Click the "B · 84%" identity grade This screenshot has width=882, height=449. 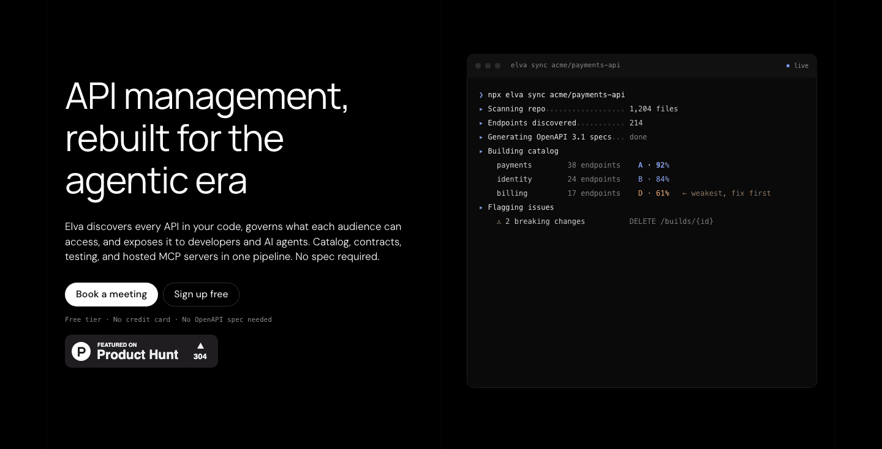tap(654, 179)
